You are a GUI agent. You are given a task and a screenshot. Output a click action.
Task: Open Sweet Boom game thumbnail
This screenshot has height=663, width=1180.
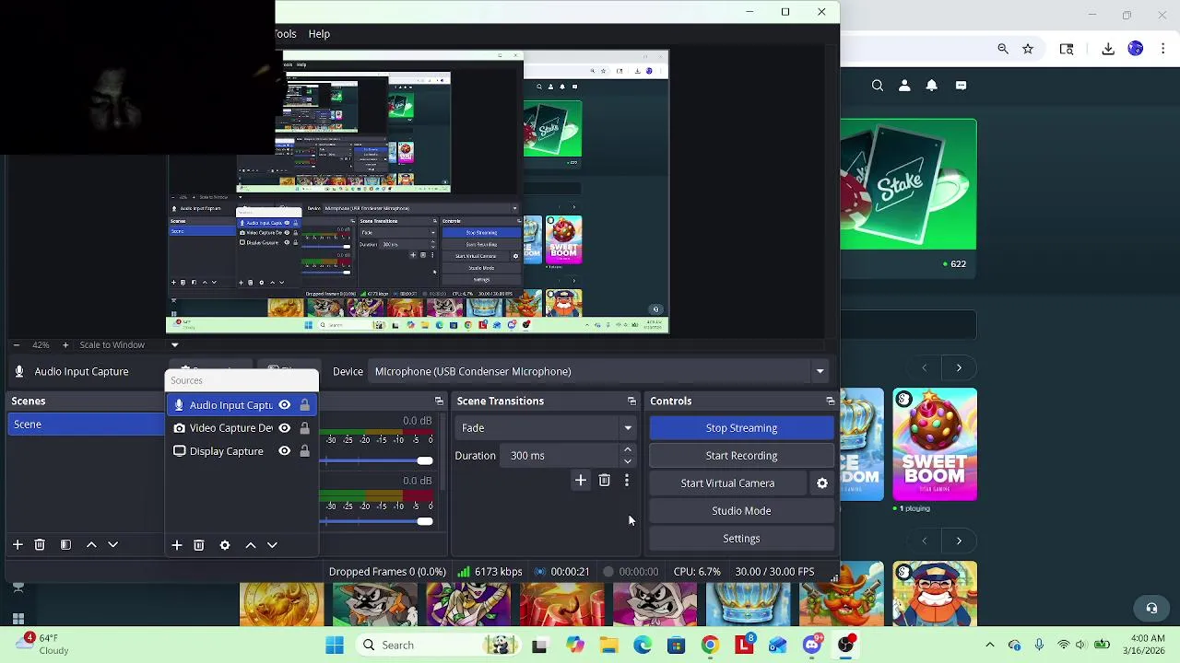click(x=935, y=445)
